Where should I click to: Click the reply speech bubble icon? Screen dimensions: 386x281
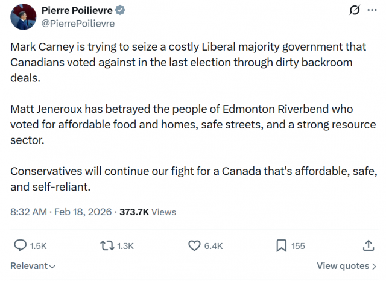click(x=20, y=245)
